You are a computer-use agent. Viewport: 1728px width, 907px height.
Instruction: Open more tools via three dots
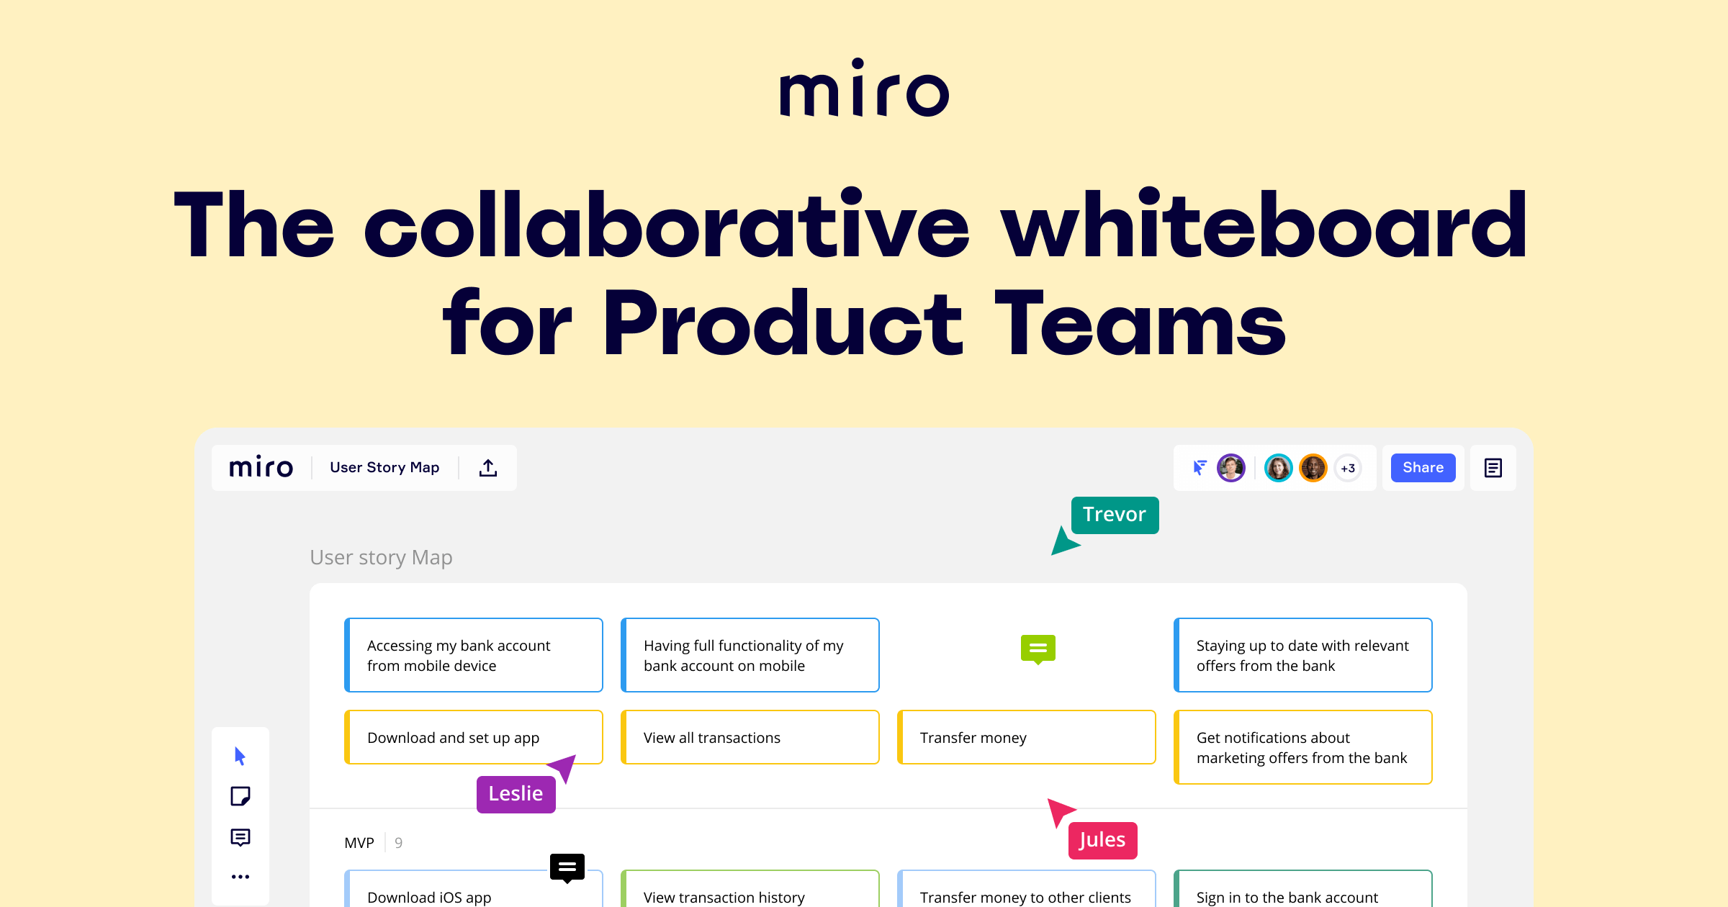(x=240, y=877)
